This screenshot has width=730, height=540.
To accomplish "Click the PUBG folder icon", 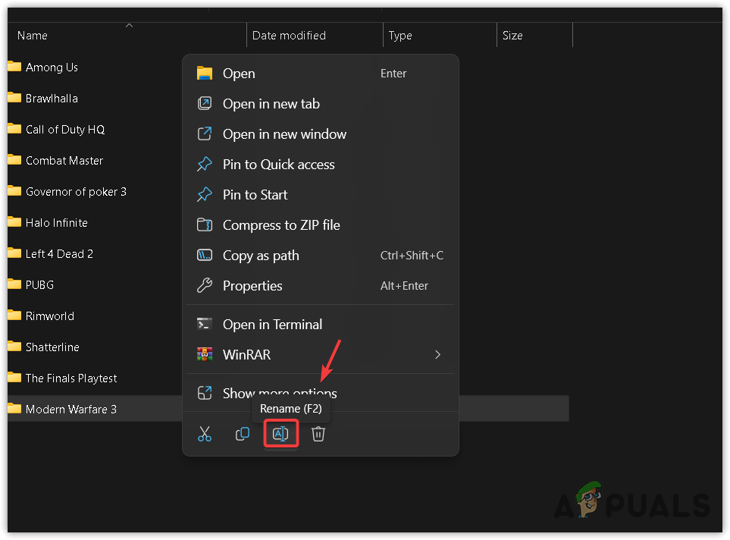I will (x=14, y=284).
